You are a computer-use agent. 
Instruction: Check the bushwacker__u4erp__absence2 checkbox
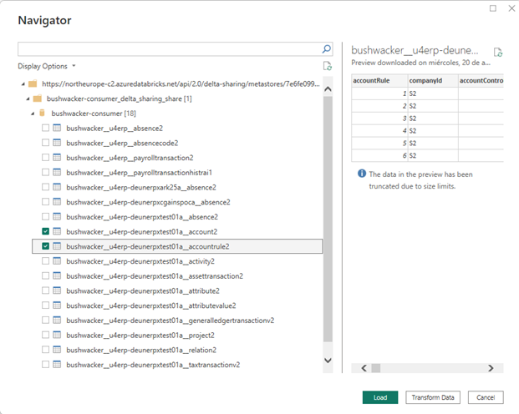tap(46, 128)
